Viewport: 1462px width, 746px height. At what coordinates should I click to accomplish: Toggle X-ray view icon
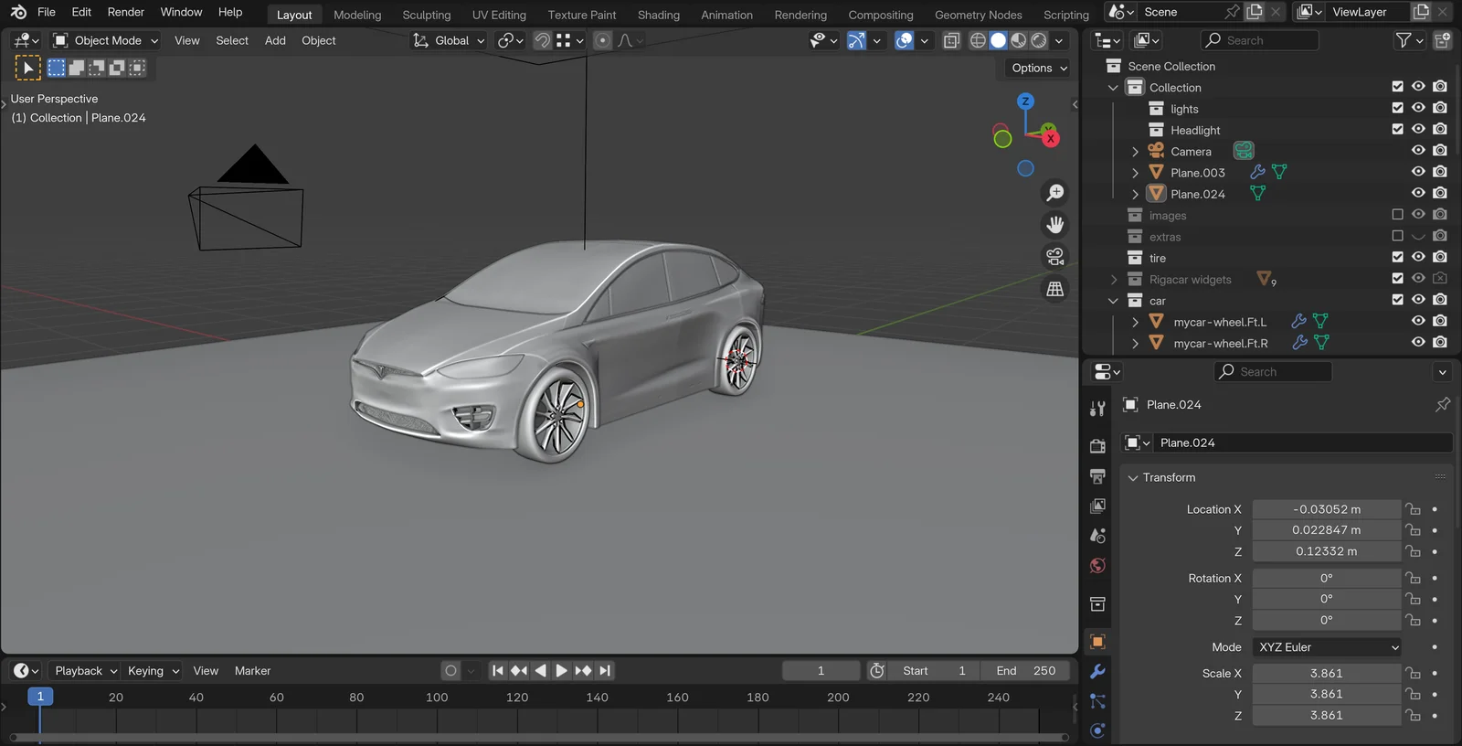pyautogui.click(x=951, y=40)
